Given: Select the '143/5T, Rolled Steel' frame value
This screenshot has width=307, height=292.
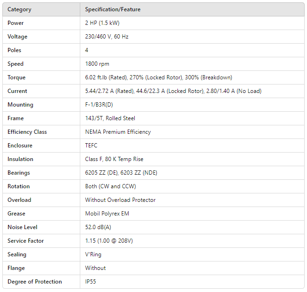Looking at the screenshot, I should tap(110, 118).
